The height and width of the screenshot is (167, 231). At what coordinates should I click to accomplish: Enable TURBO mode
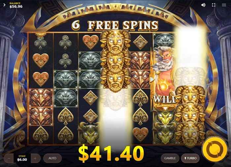190,158
